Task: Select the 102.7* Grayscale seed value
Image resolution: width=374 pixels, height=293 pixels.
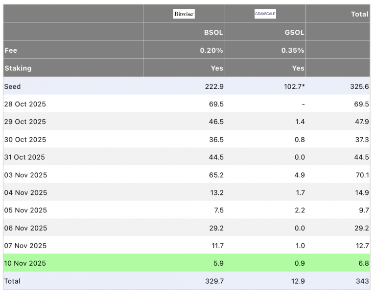Action: click(294, 86)
